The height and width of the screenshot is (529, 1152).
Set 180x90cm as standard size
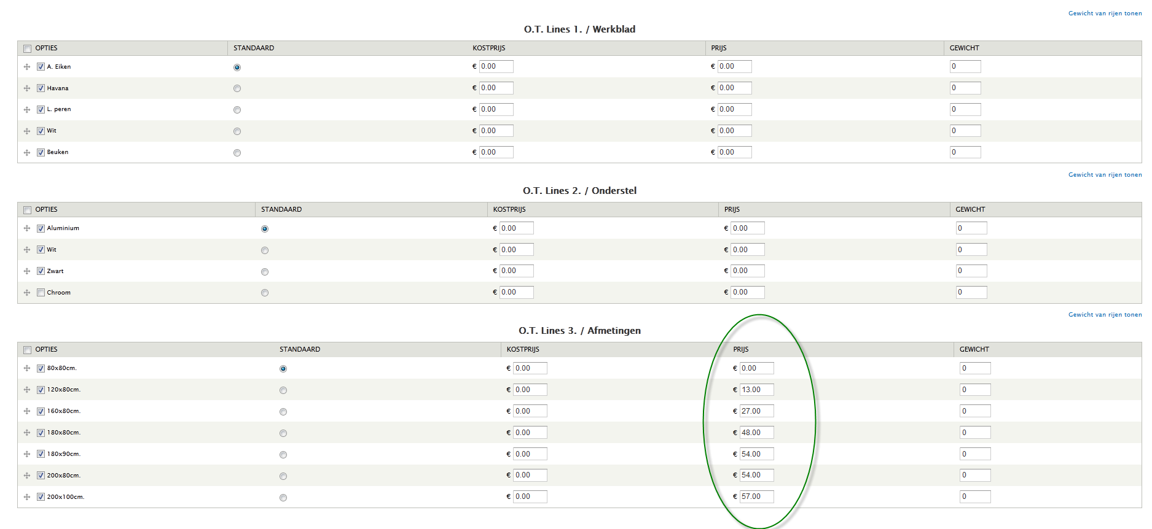pos(283,455)
